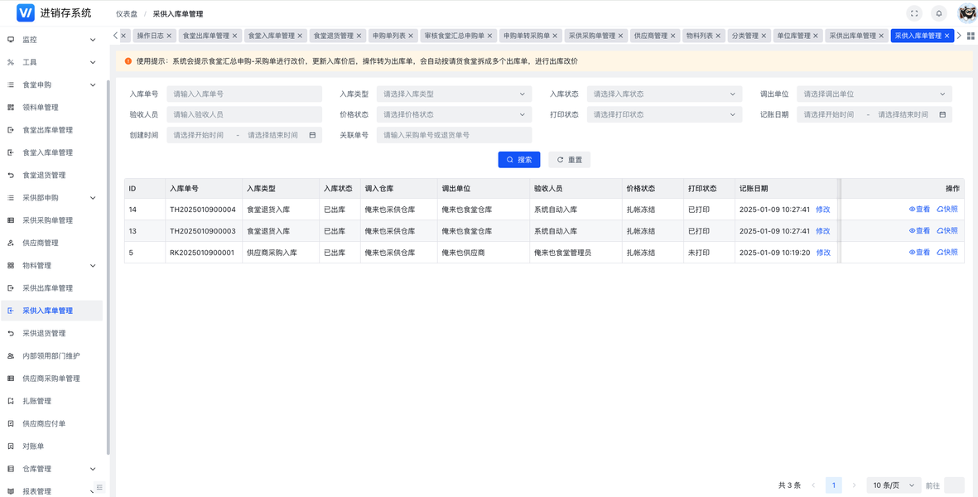Open 对账单 in the sidebar
Screen dimensions: 978x497
tap(51, 446)
